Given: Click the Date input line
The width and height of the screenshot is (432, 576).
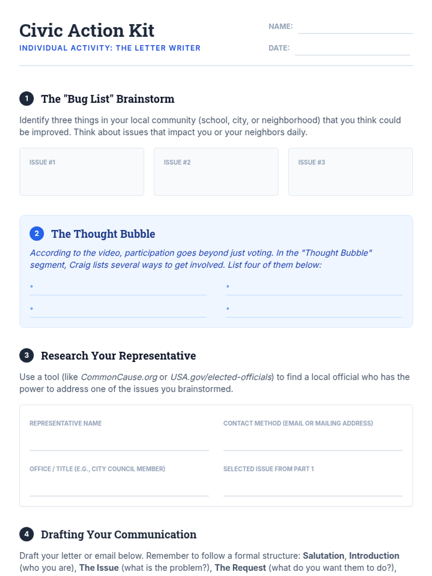Looking at the screenshot, I should 352,49.
